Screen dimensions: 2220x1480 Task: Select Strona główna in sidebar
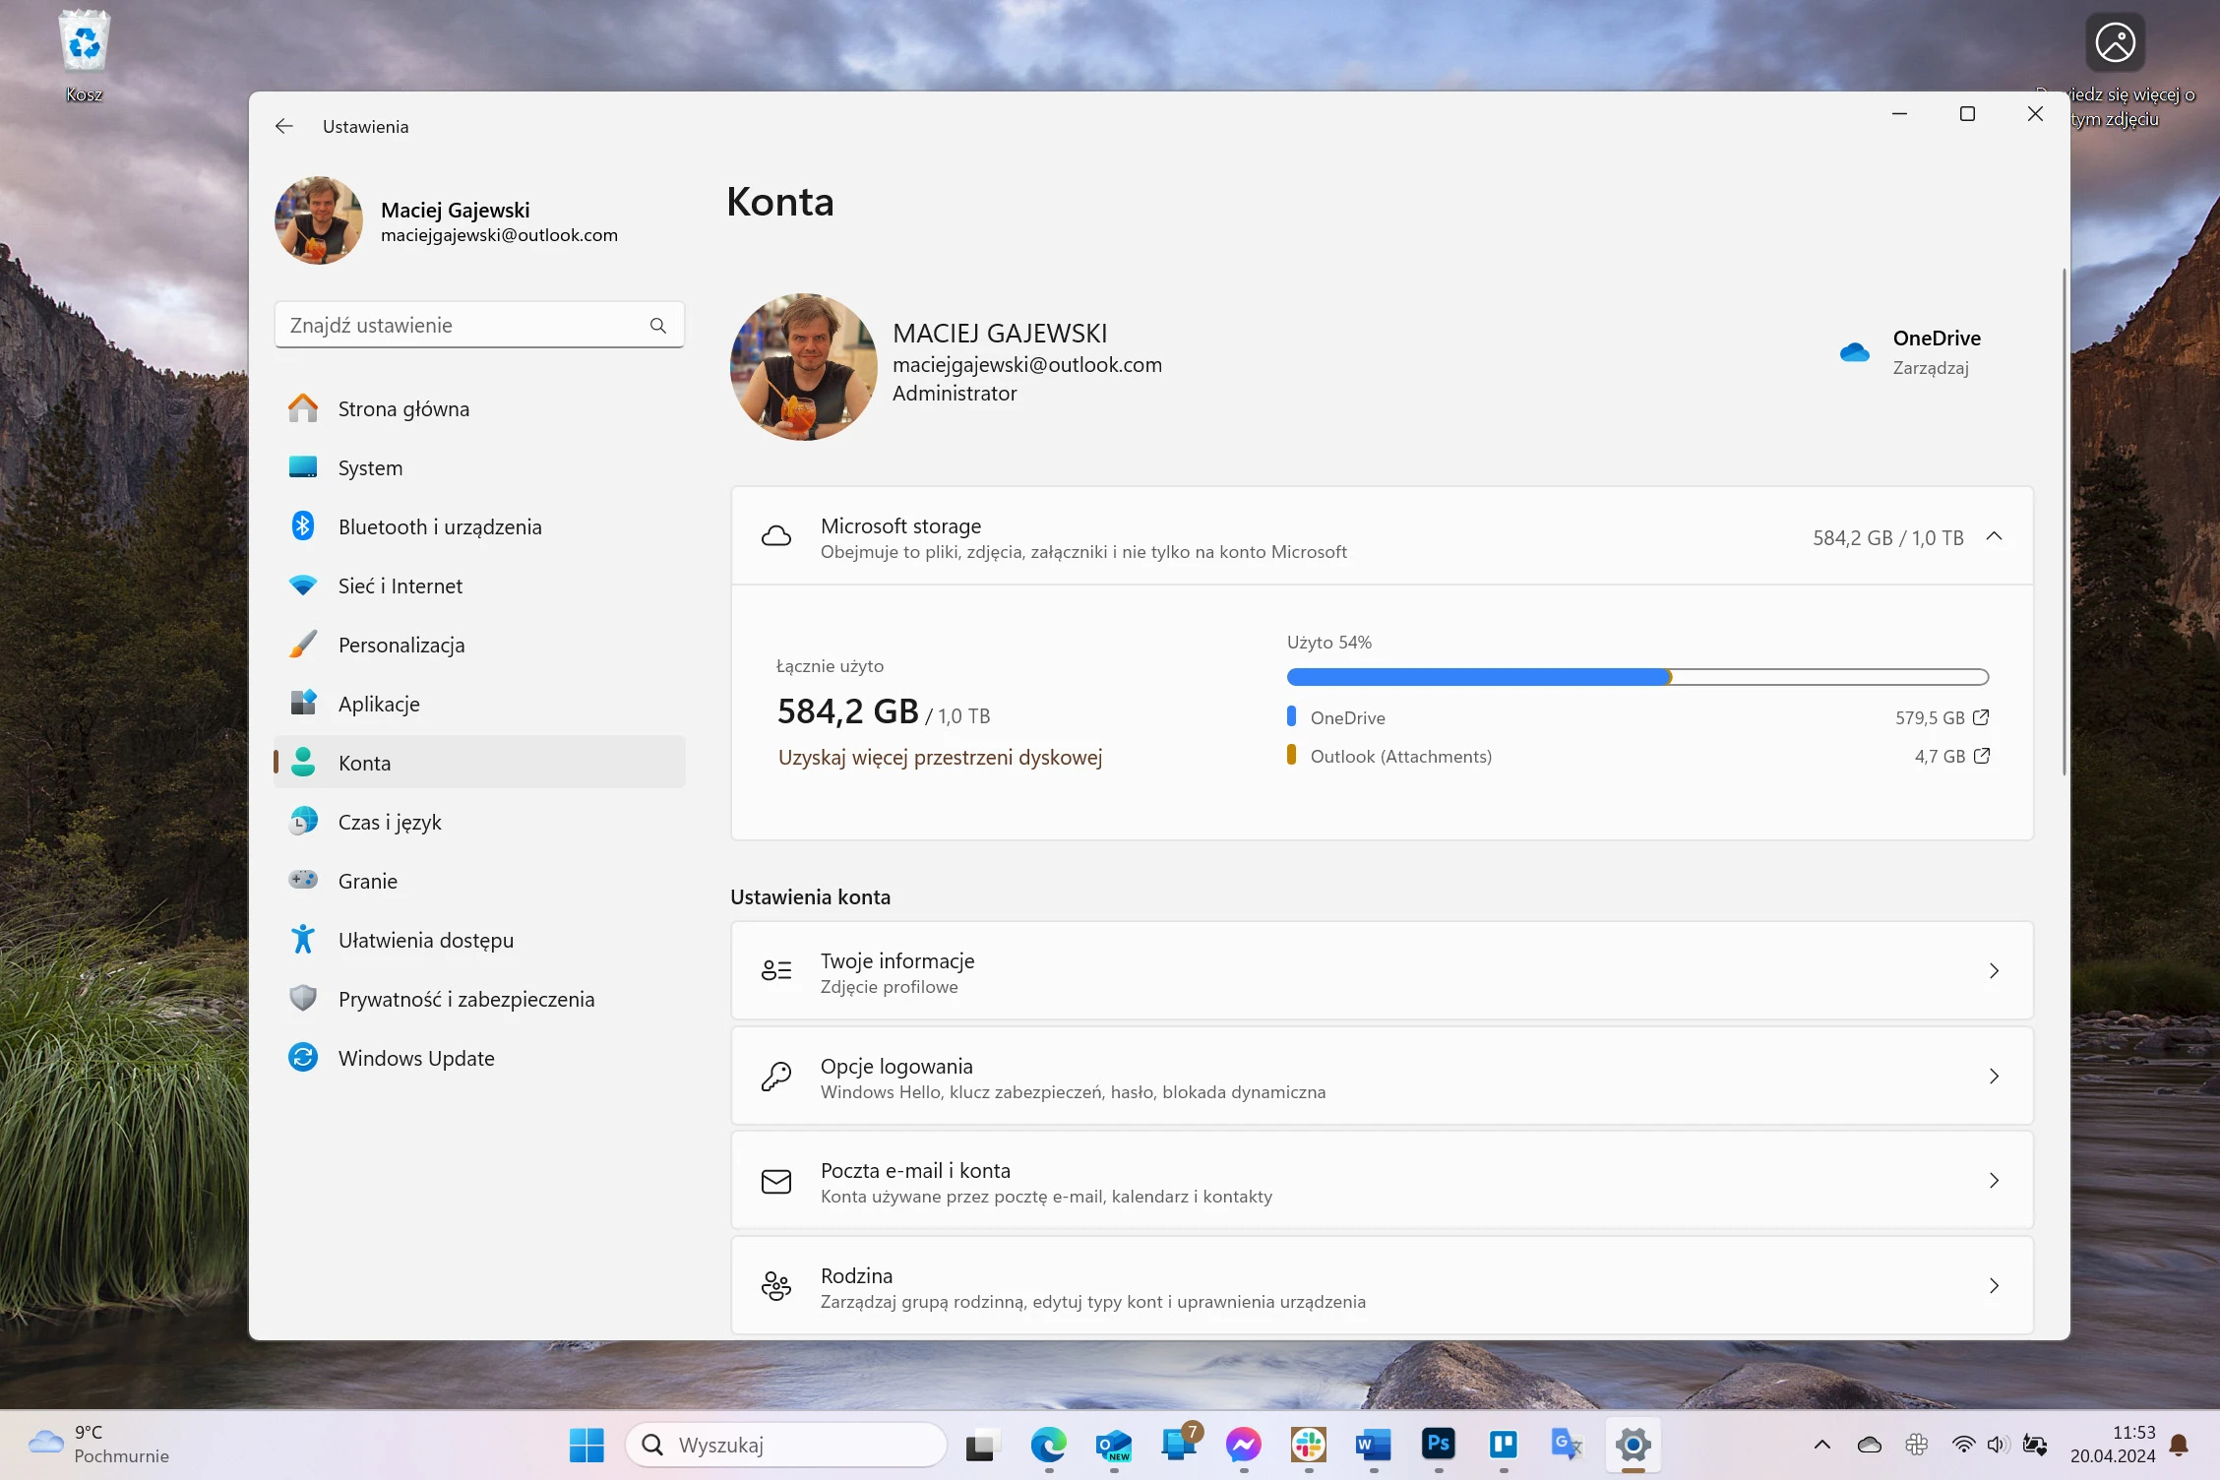point(479,408)
